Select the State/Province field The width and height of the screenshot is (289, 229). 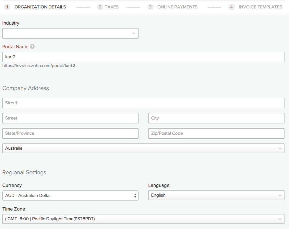click(x=70, y=133)
